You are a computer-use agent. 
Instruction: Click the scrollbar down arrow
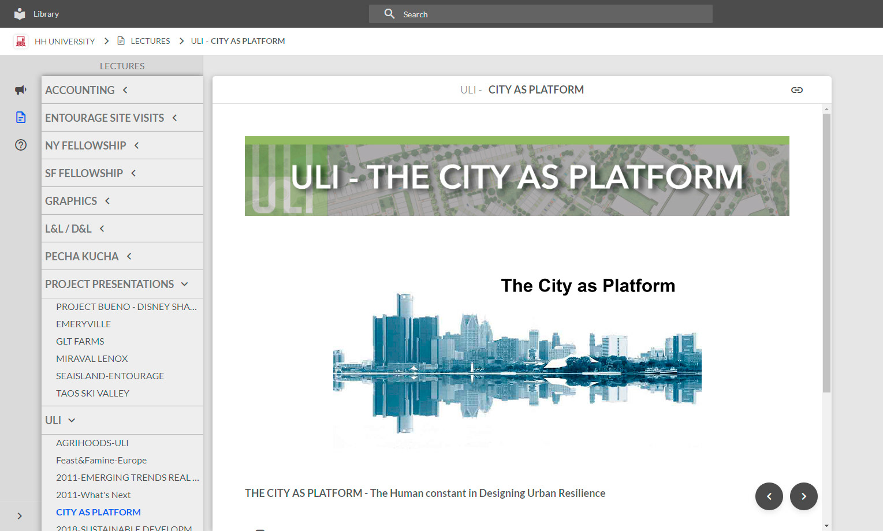pos(826,526)
